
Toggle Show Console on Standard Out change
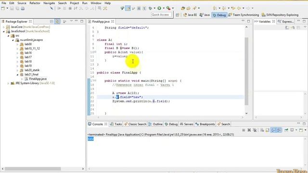coord(273,130)
